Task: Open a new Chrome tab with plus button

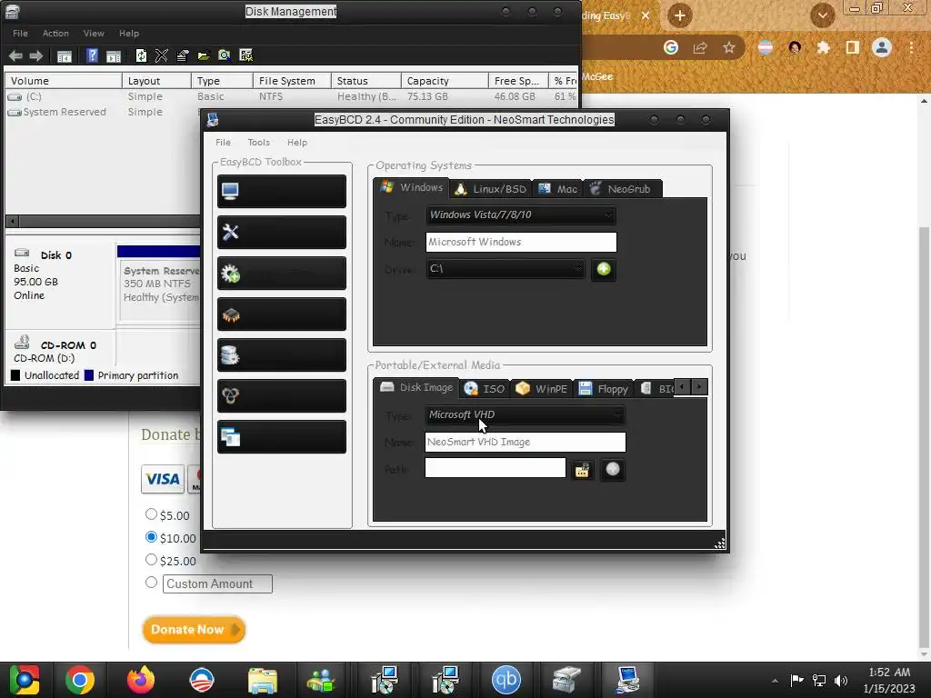Action: coord(680,15)
